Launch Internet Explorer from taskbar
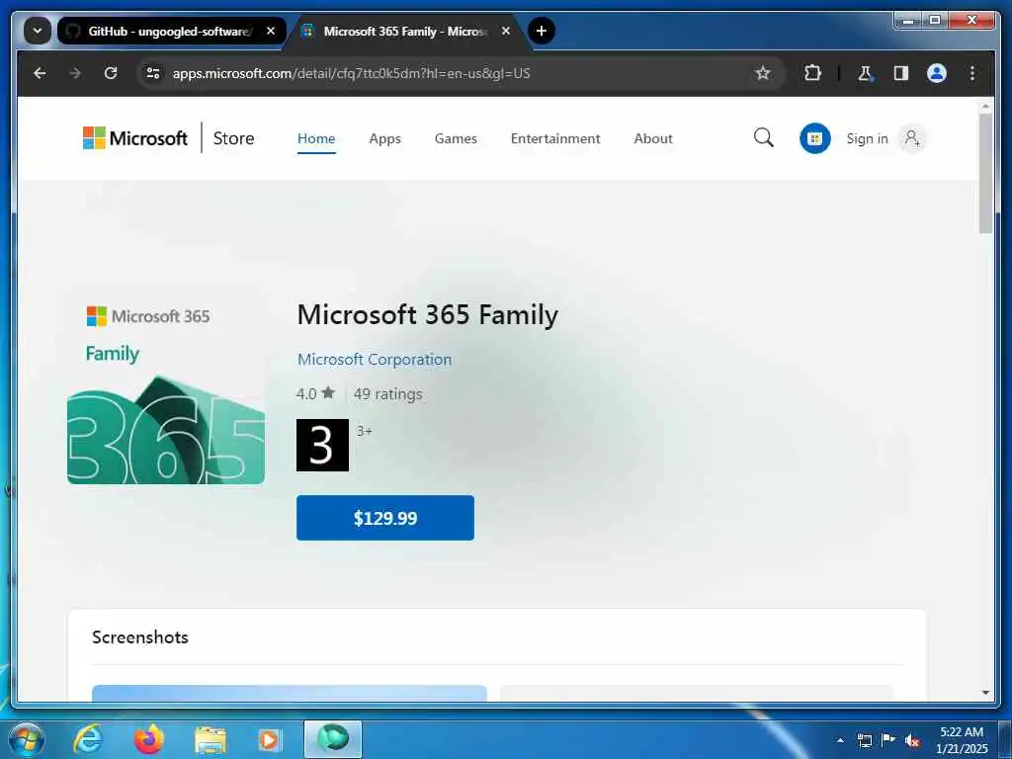The height and width of the screenshot is (759, 1012). 88,739
